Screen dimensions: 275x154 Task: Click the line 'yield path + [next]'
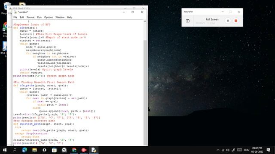52,105
